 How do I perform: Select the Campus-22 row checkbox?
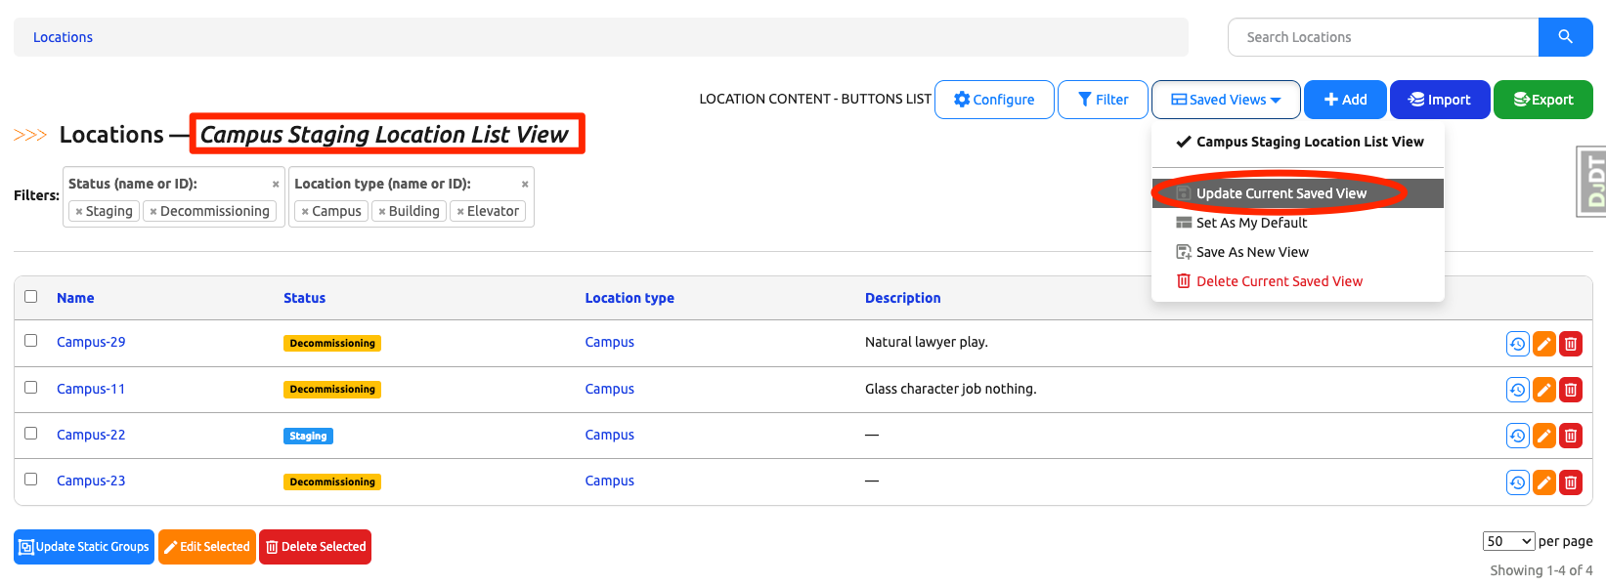point(31,434)
